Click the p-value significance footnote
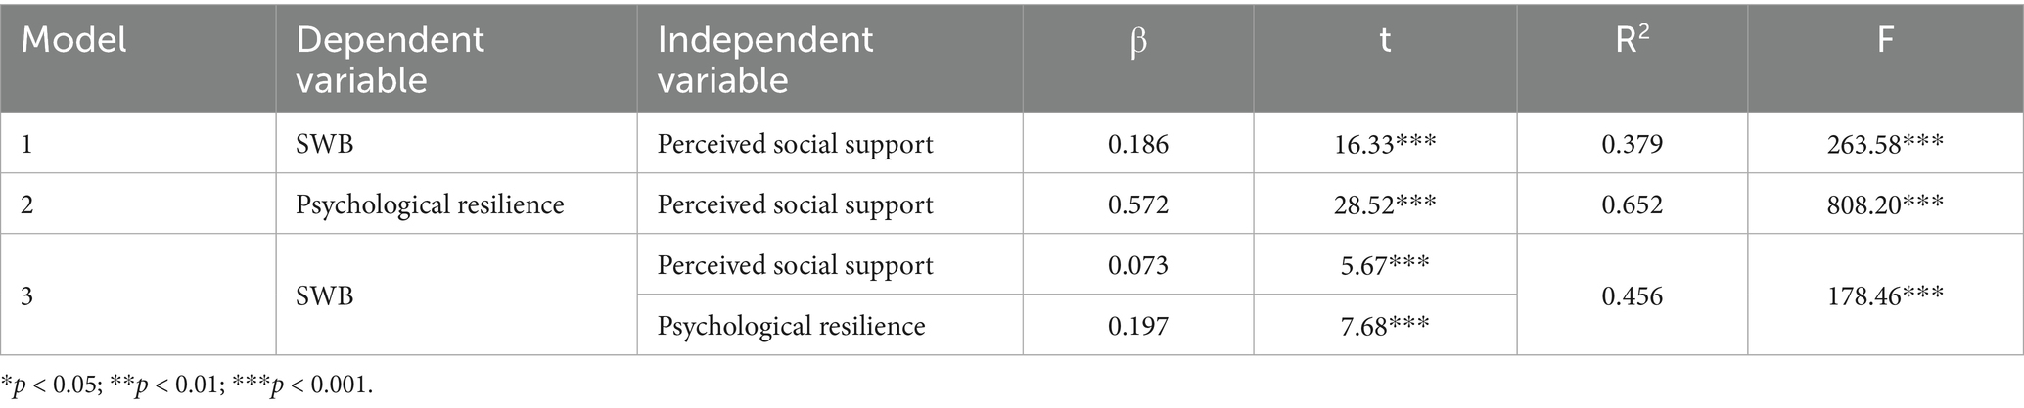The width and height of the screenshot is (2024, 408). point(187,385)
